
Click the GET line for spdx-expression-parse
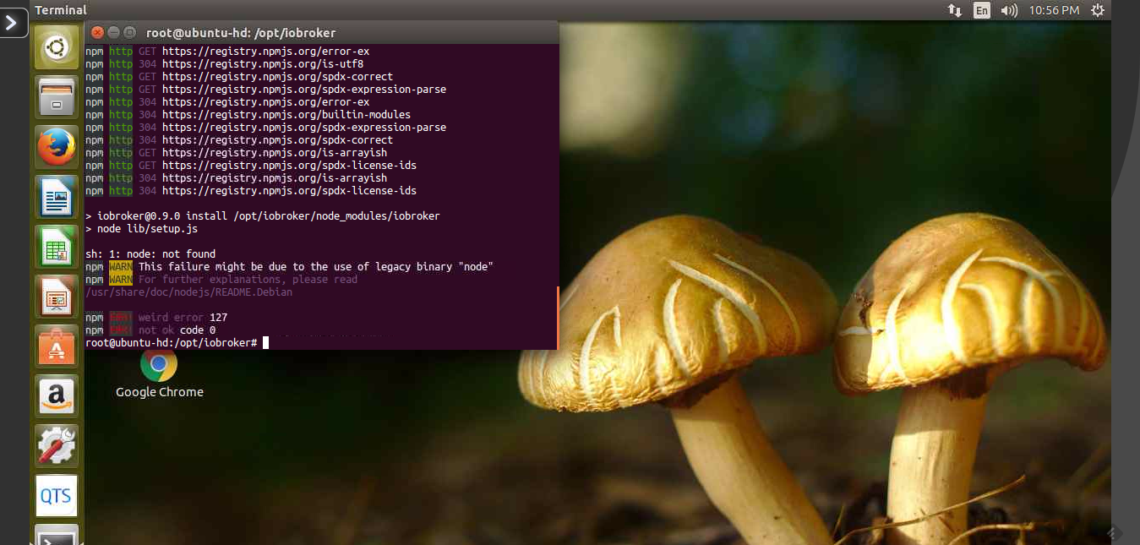[x=266, y=90]
